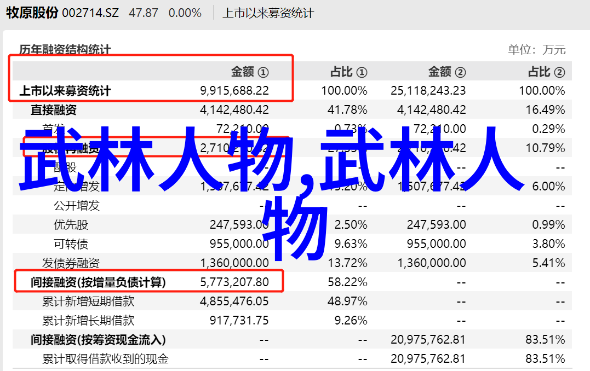Select the 历年融资结构统计 section title
590x371 pixels.
[65, 50]
